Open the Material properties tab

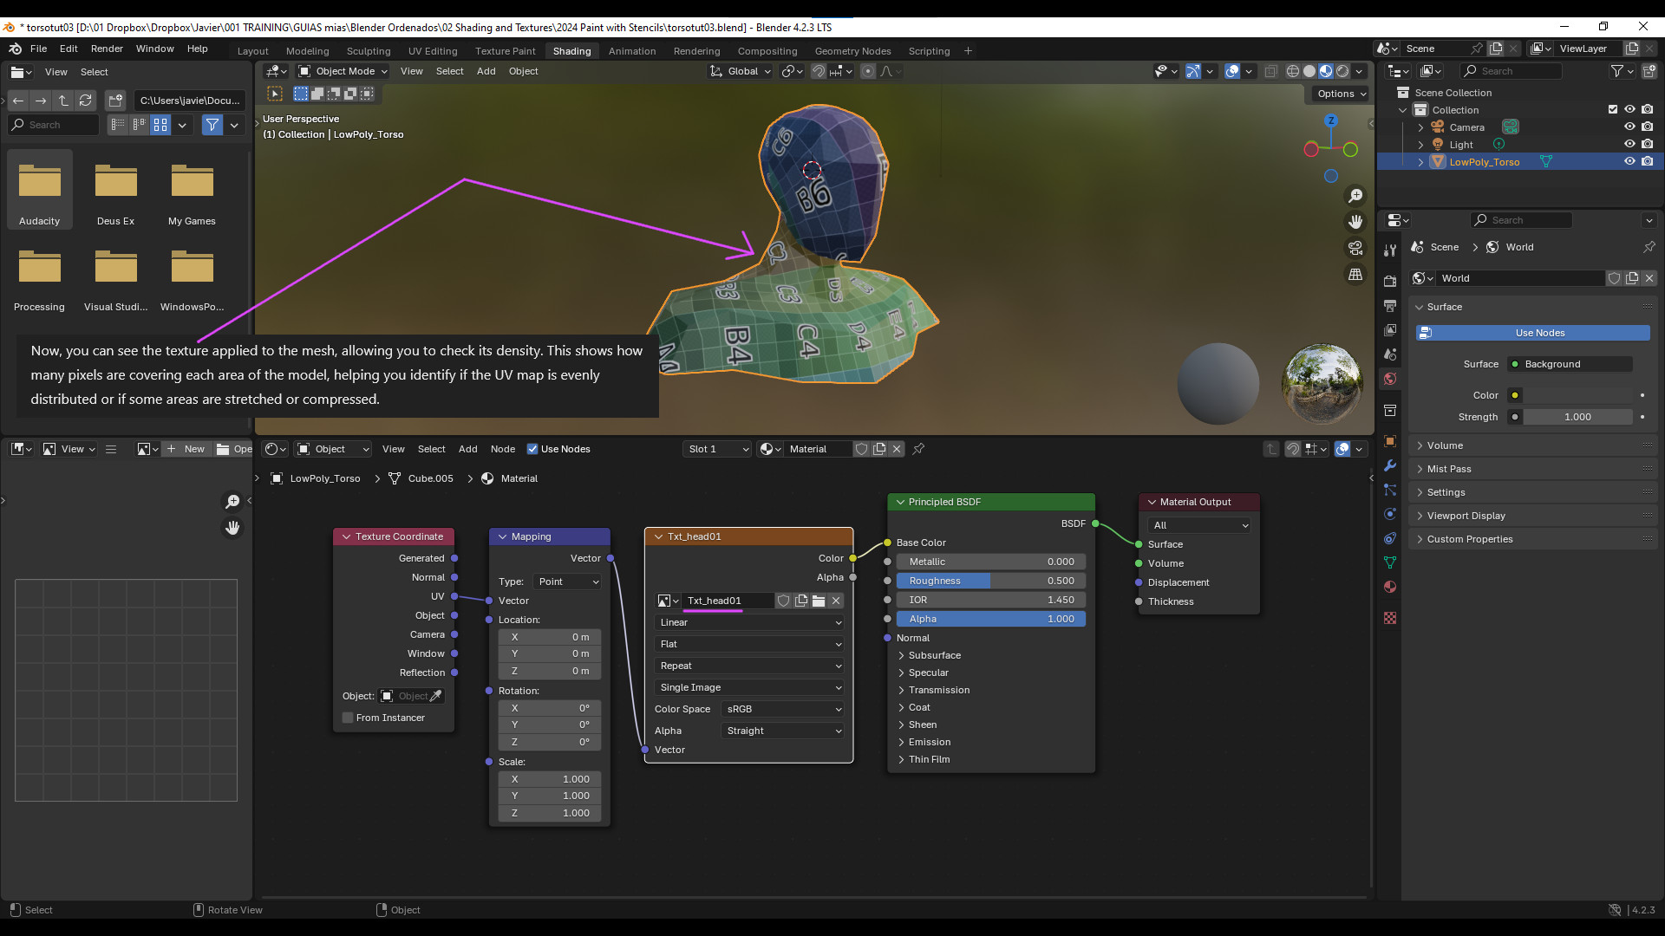pos(1390,587)
